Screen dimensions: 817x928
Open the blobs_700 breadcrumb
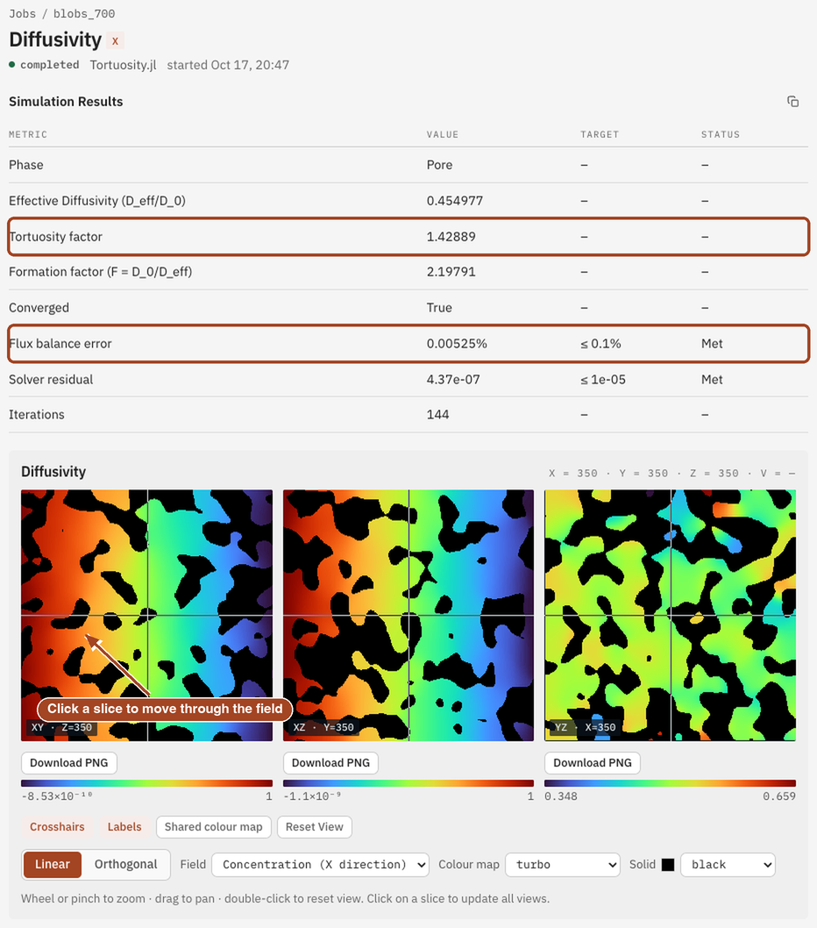pos(84,14)
